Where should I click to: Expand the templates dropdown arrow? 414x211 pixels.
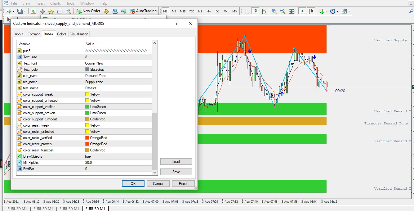pos(349,11)
